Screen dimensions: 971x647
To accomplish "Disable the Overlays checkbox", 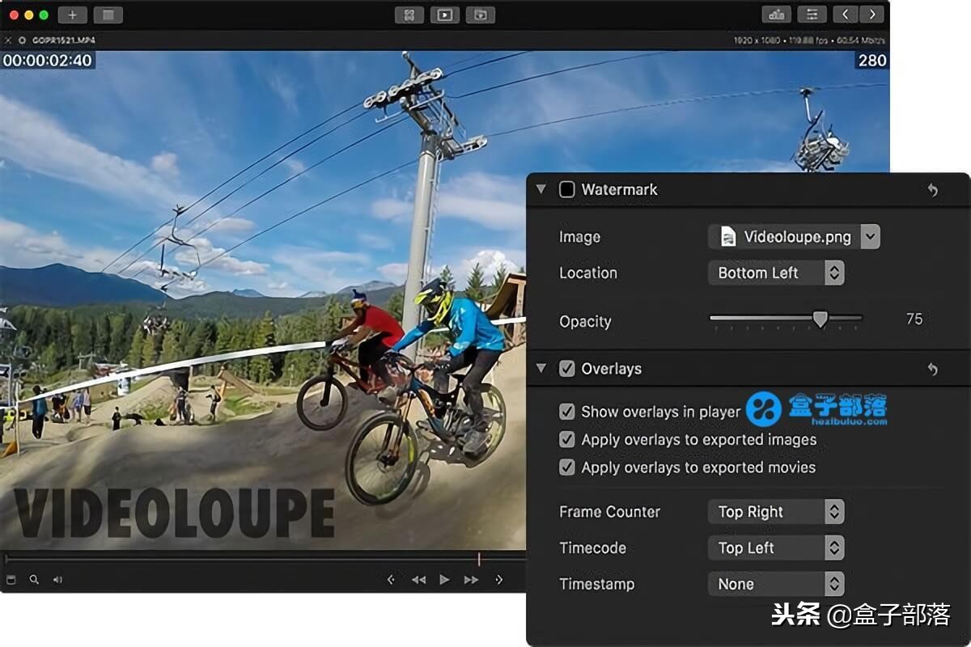I will tap(567, 369).
